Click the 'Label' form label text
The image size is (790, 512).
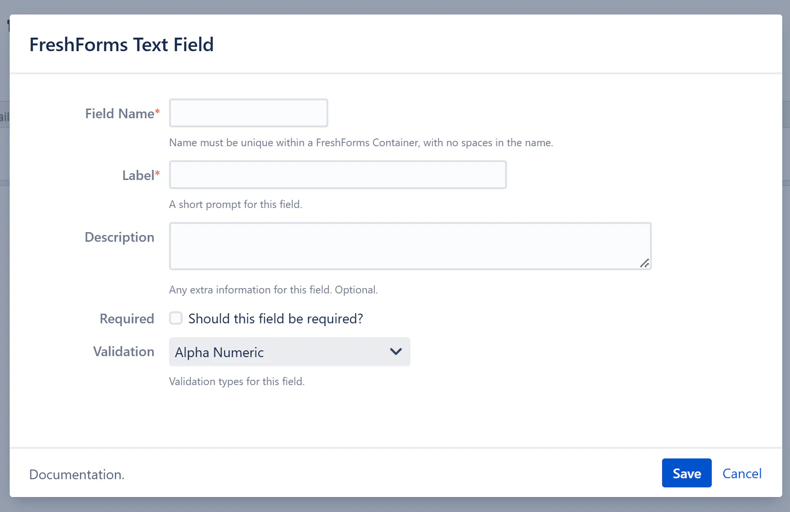(138, 176)
